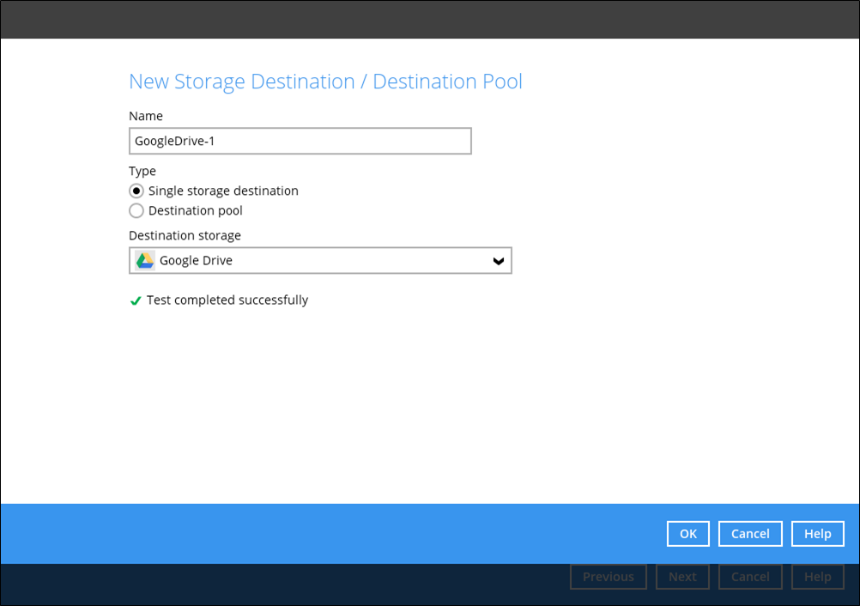Click Help in the blue bar

point(817,534)
